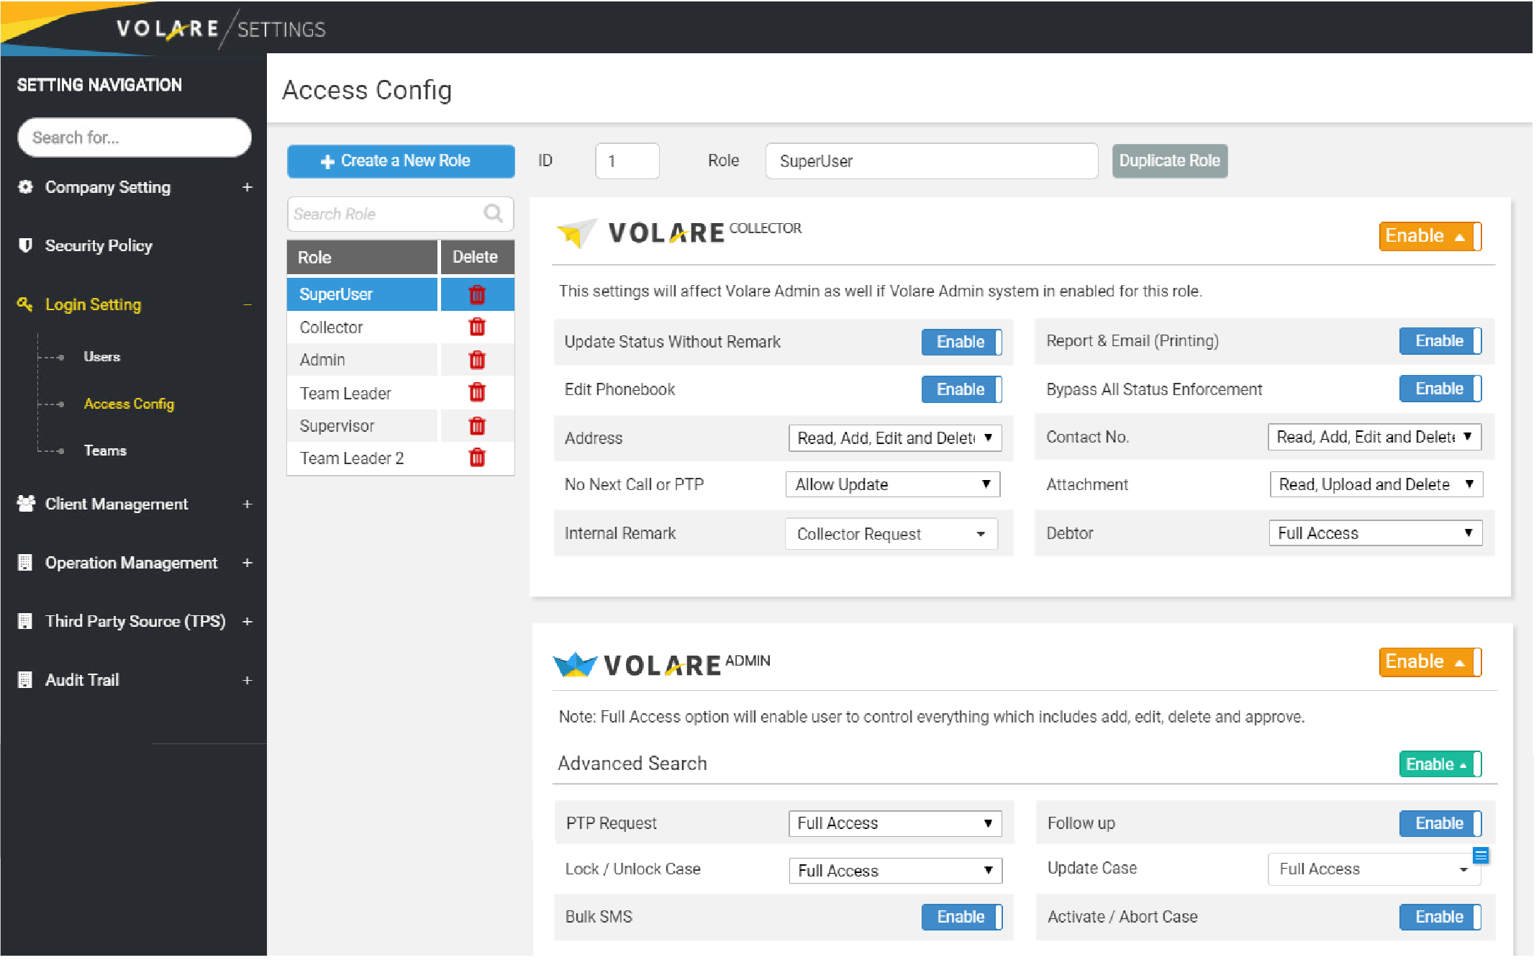This screenshot has width=1539, height=960.
Task: Select the SuperUser role row
Action: [x=363, y=295]
